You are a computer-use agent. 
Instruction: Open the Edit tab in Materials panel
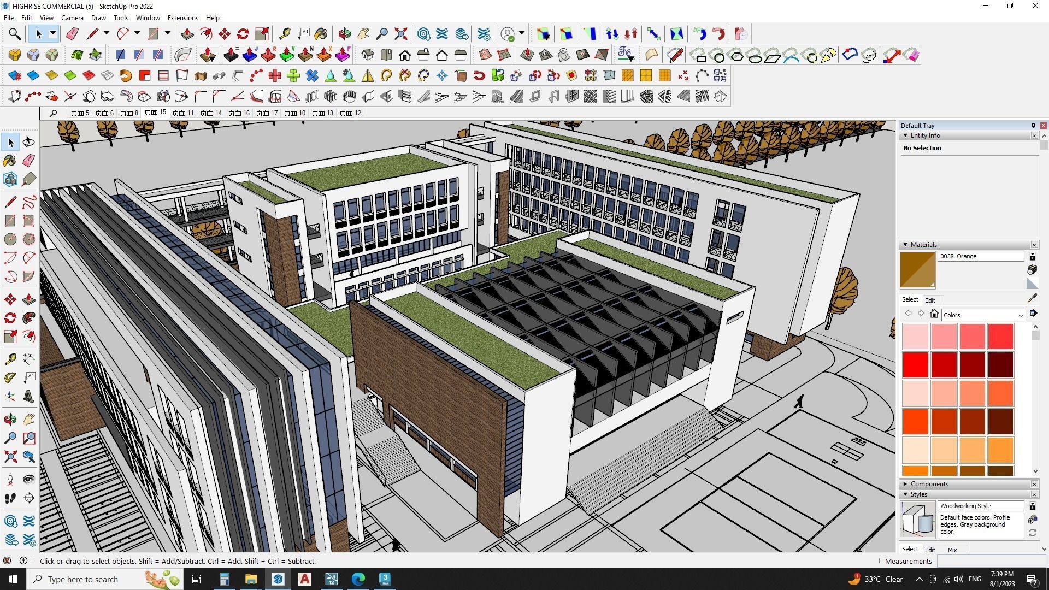(930, 300)
